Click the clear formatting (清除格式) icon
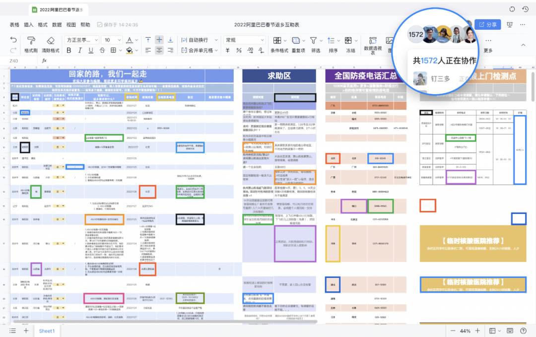The width and height of the screenshot is (536, 337). coord(50,41)
